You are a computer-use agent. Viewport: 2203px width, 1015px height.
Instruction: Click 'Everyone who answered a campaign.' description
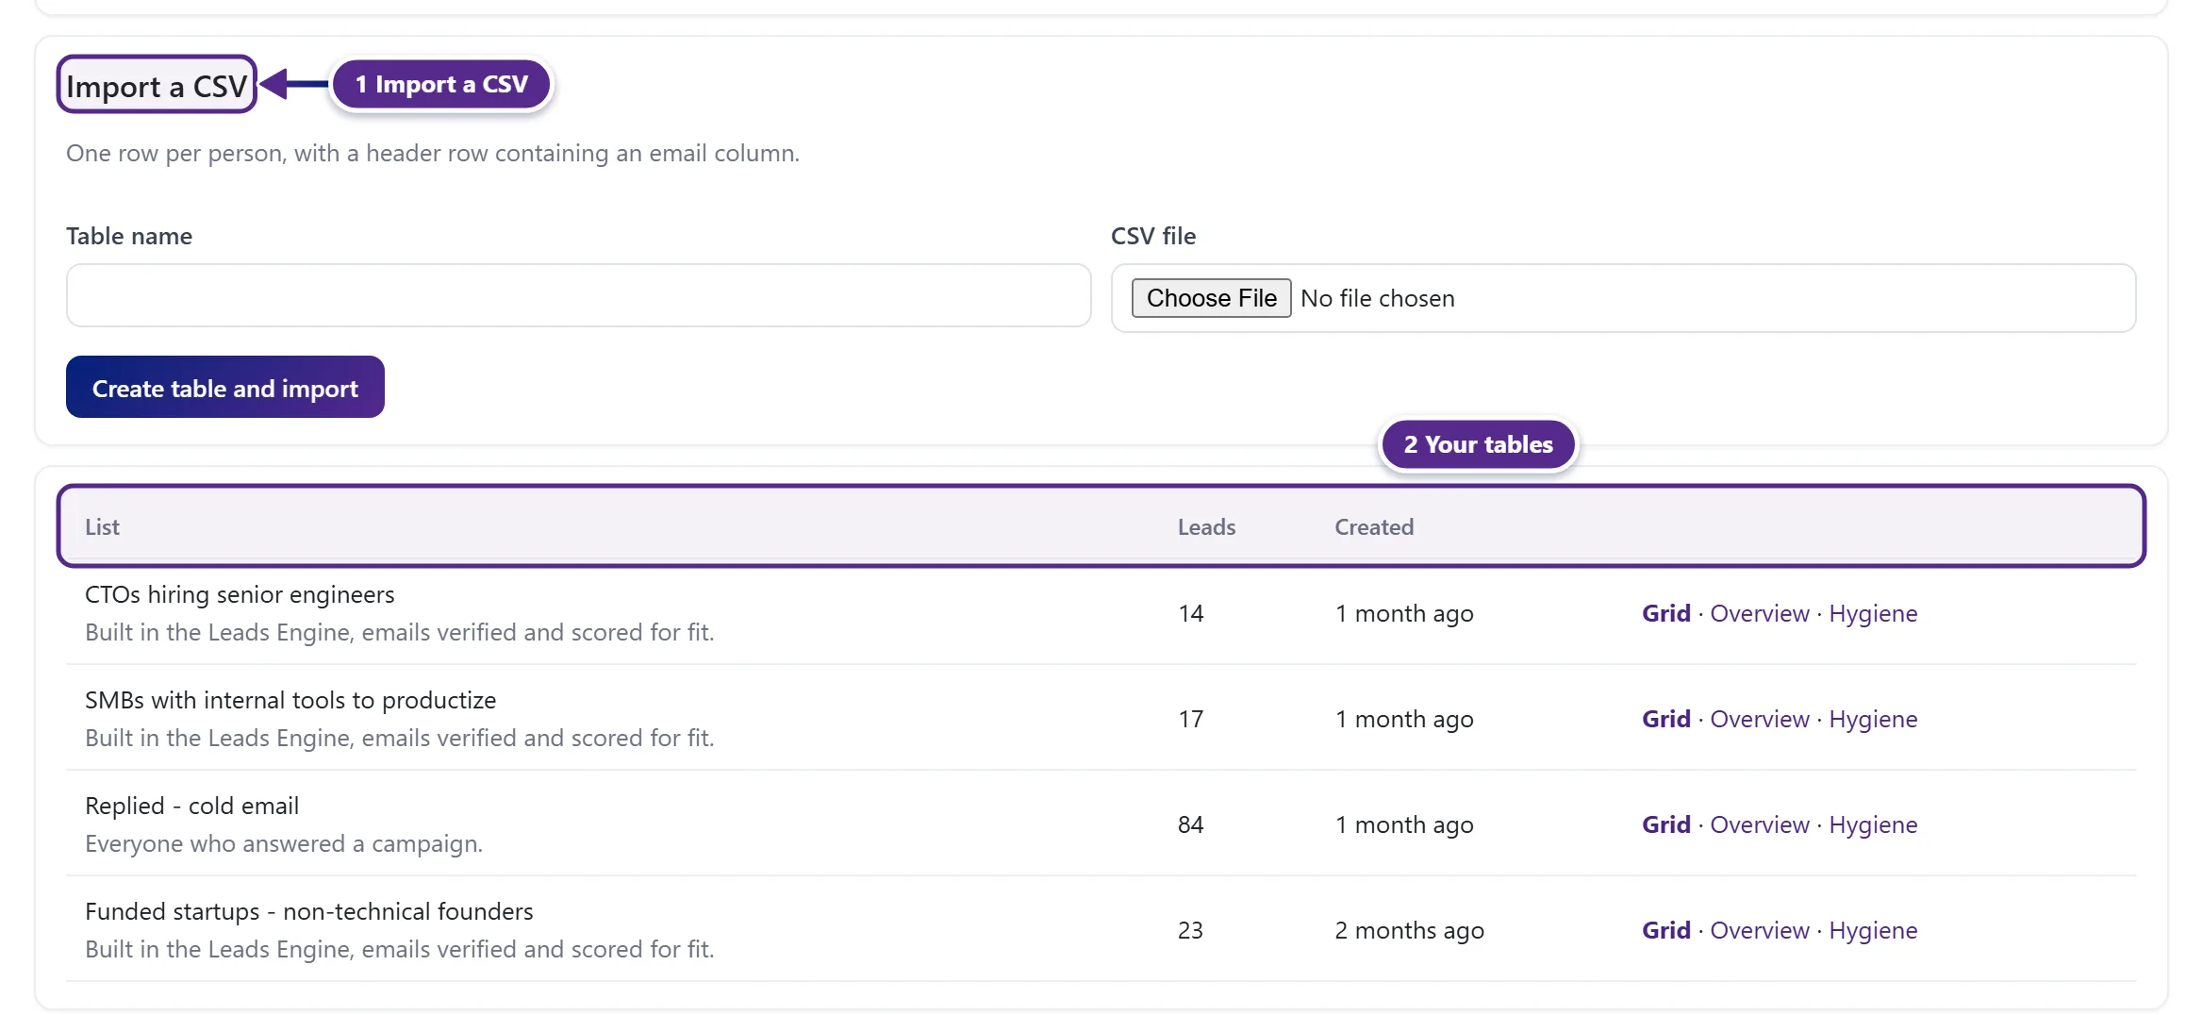pyautogui.click(x=284, y=843)
